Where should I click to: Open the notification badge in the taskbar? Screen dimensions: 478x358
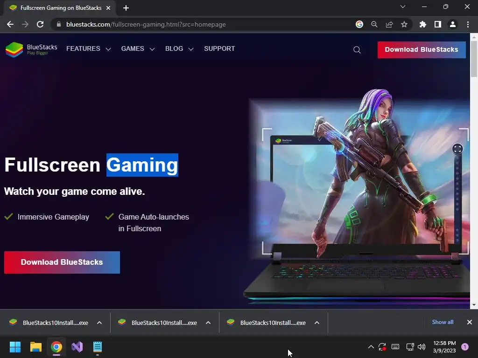[x=465, y=347]
